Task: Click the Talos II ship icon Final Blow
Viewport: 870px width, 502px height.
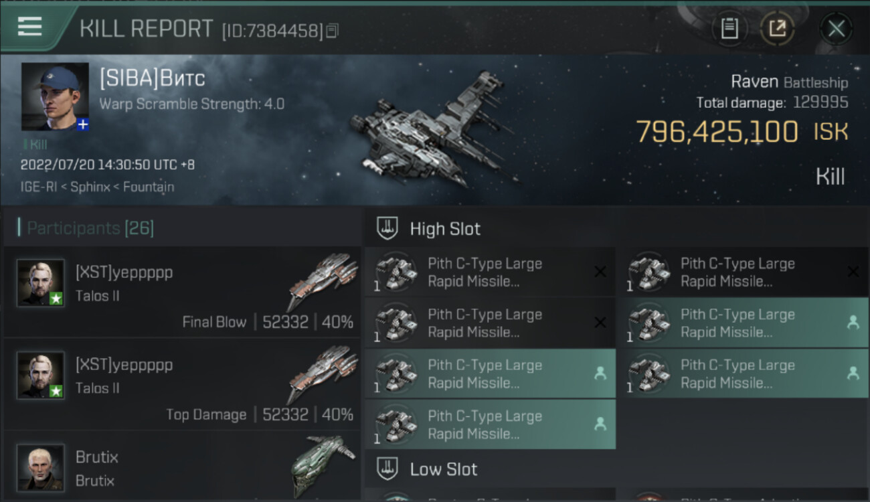Action: click(323, 280)
